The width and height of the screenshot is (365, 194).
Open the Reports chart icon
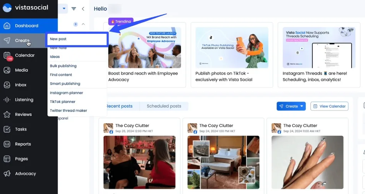pyautogui.click(x=7, y=144)
